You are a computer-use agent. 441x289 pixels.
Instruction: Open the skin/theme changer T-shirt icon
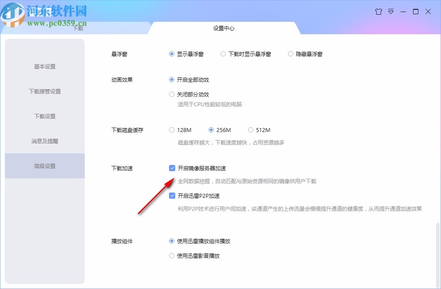[378, 12]
